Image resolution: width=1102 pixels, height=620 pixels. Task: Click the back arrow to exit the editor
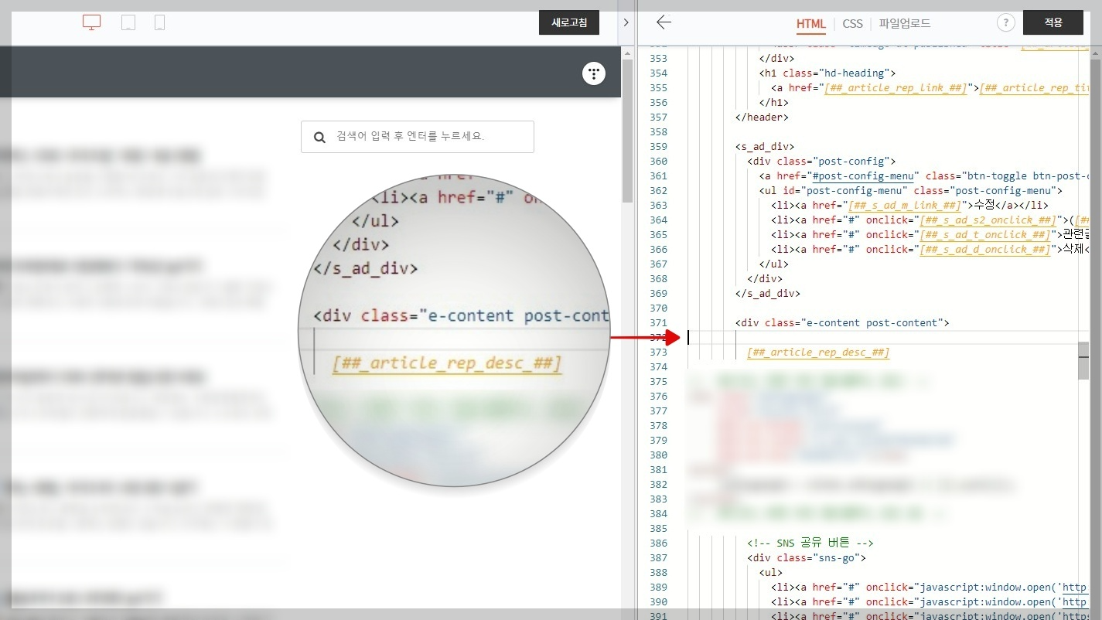coord(664,22)
